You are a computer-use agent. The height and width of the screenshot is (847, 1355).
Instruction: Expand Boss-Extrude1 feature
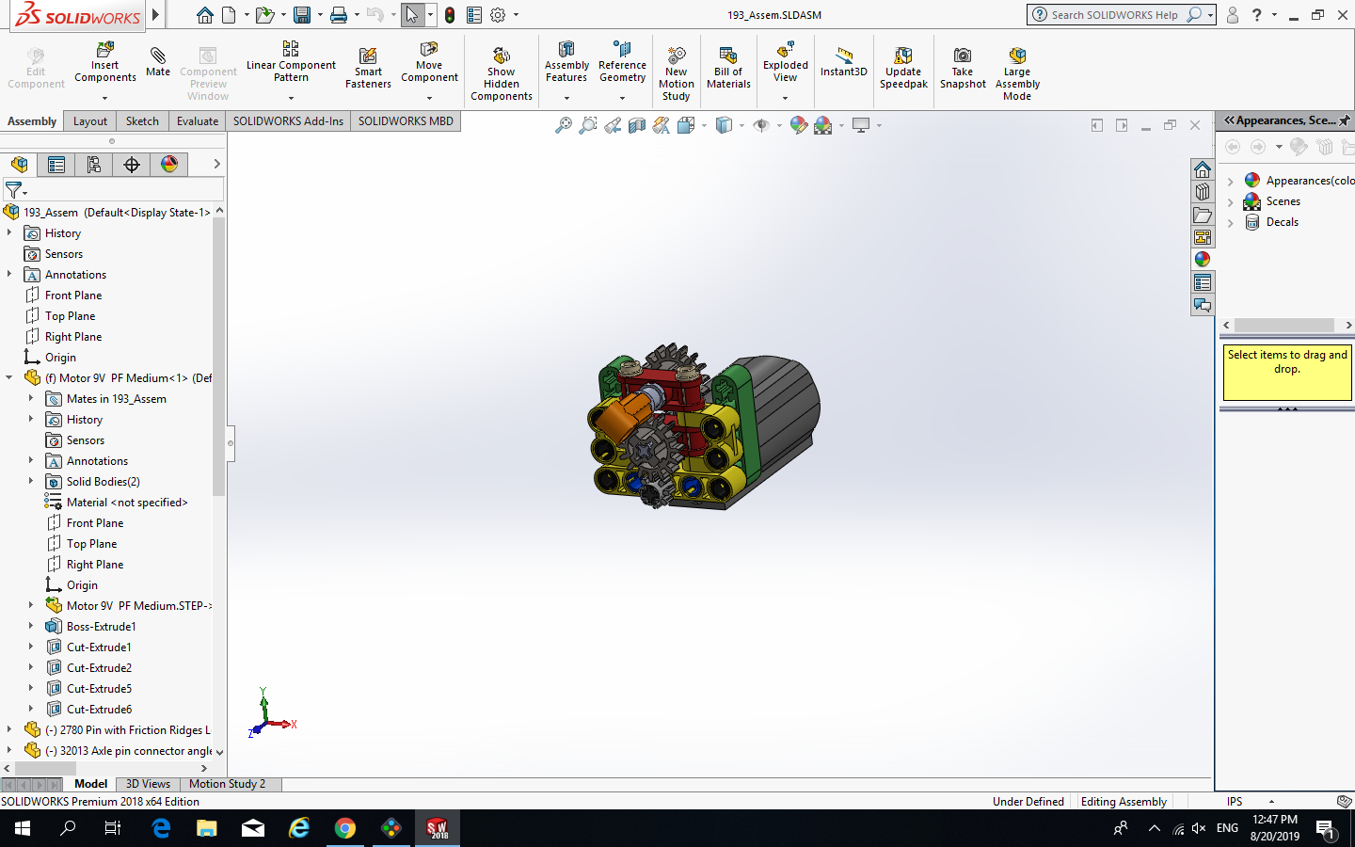31,626
